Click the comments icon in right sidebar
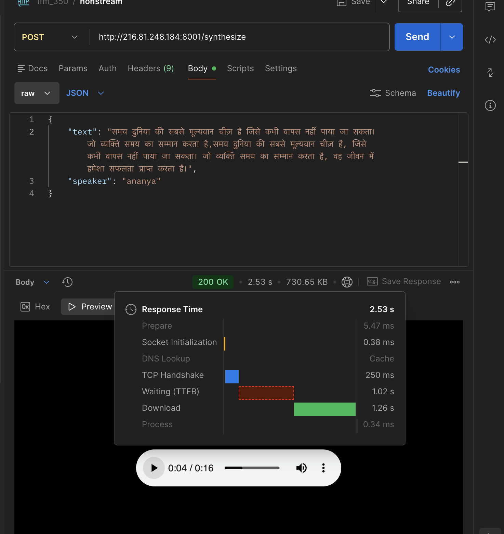 point(490,7)
